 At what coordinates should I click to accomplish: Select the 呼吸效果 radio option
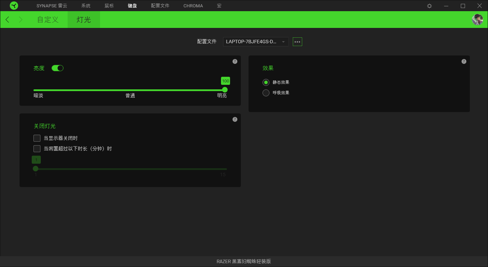(x=266, y=93)
